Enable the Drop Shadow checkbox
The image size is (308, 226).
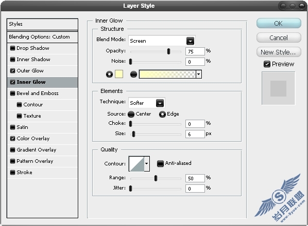pos(12,48)
